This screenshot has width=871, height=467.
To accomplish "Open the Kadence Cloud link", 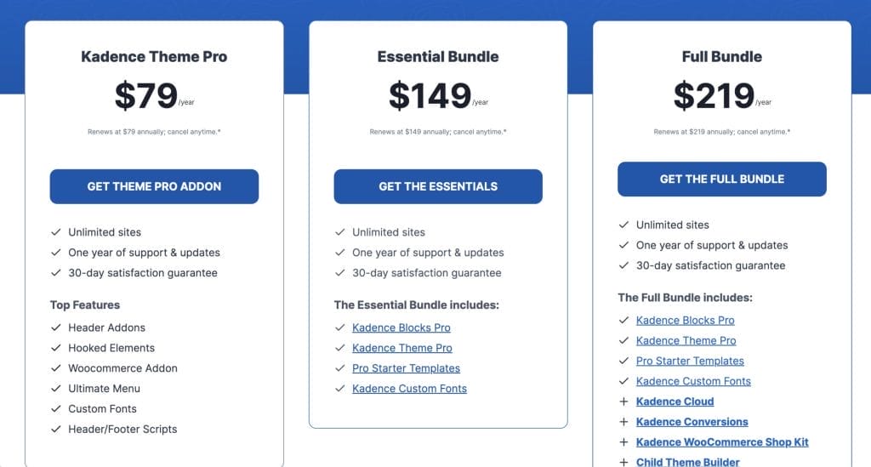I will click(675, 402).
